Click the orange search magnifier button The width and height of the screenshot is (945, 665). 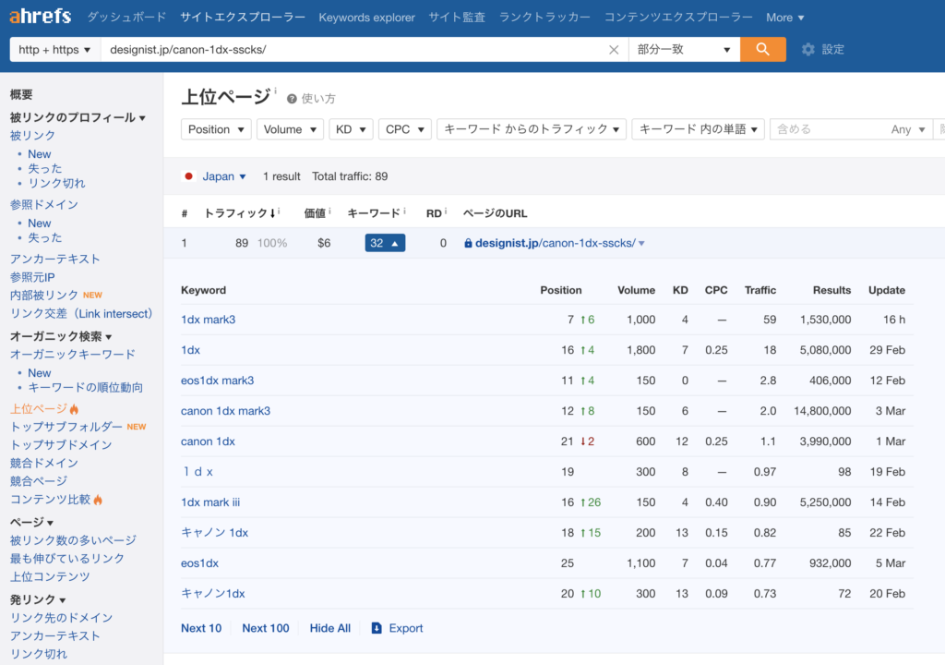(x=762, y=50)
